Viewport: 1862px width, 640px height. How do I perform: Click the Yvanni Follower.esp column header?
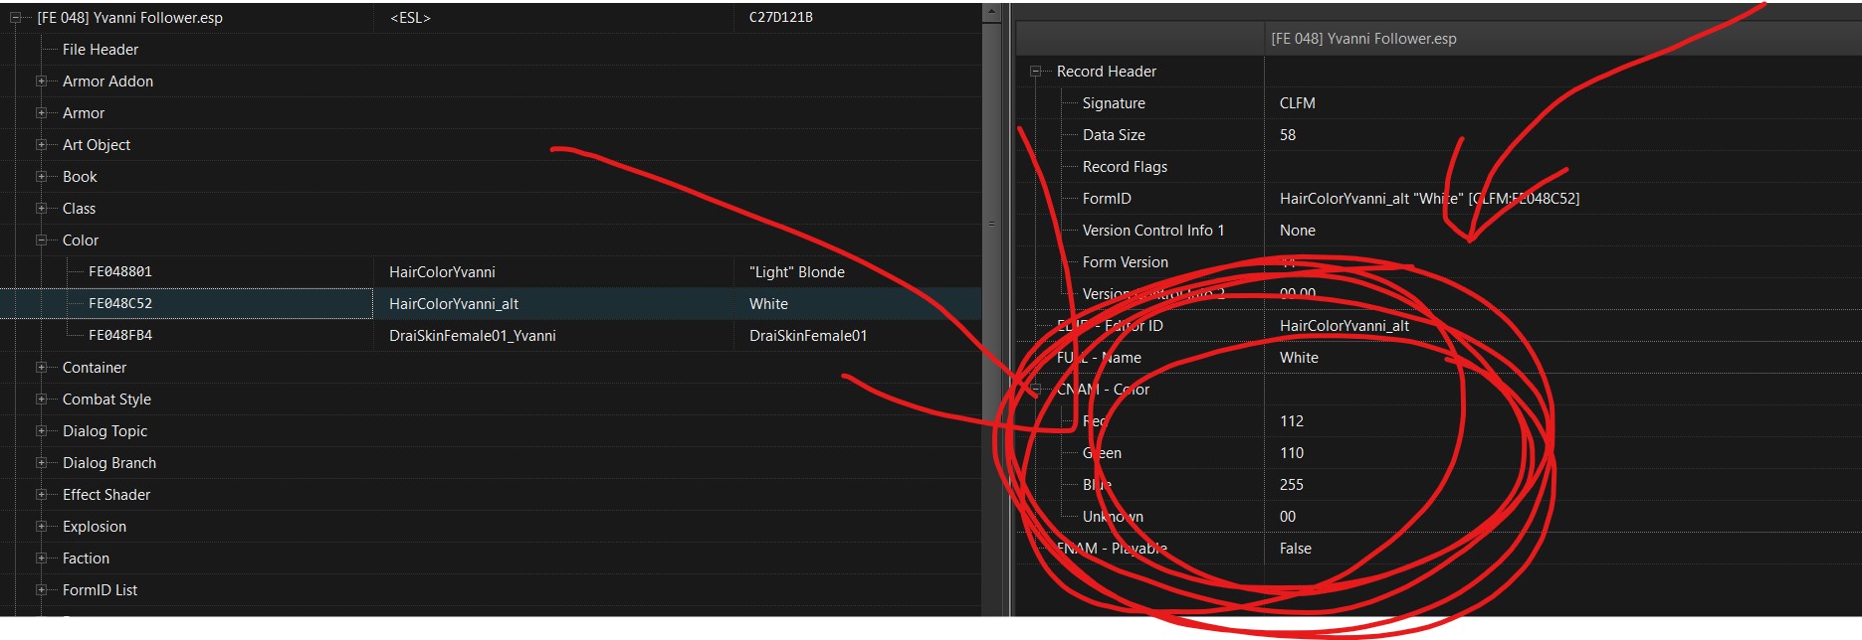[x=1363, y=39]
